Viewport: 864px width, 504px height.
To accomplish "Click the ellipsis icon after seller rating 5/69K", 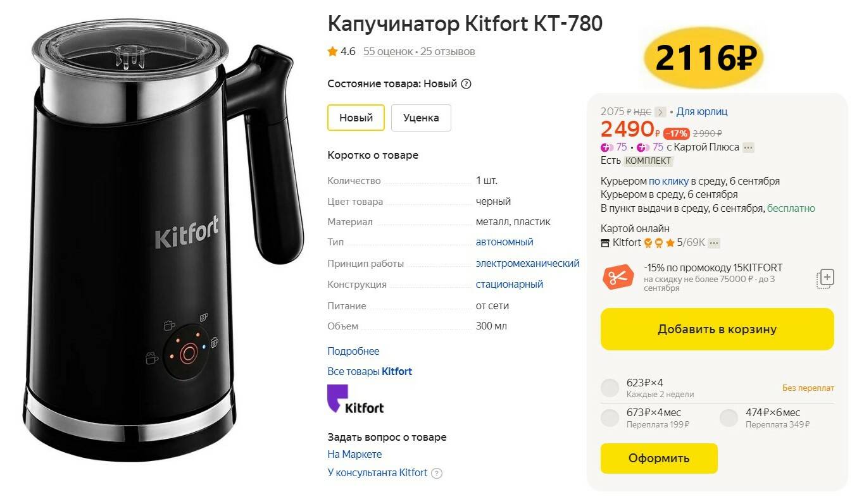I will coord(714,243).
